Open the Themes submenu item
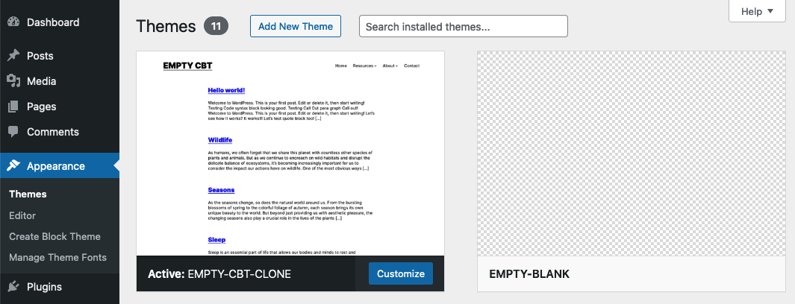 point(28,194)
